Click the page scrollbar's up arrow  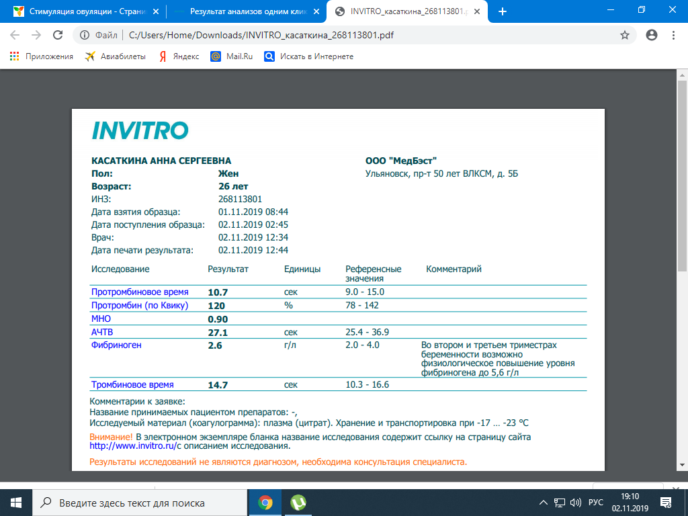point(682,75)
